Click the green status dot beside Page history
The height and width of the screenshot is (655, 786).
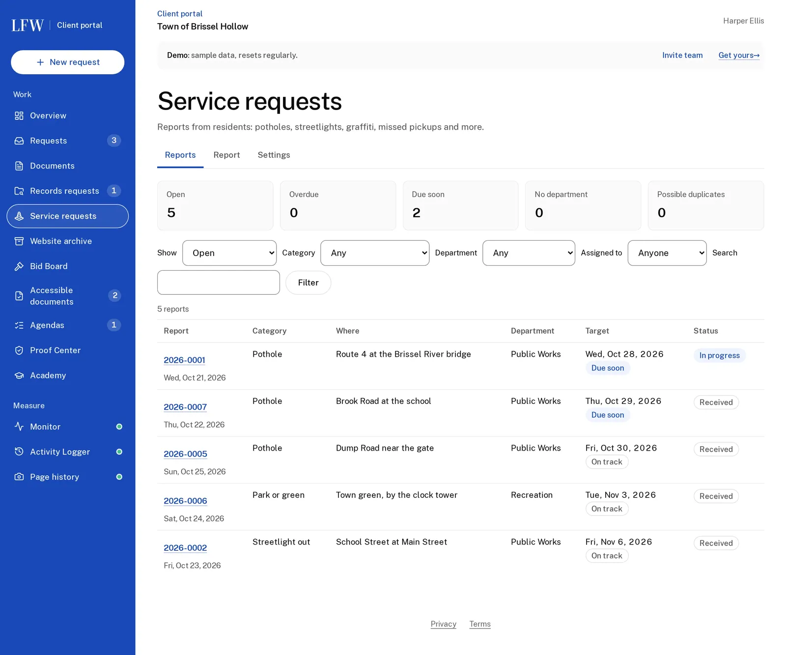(x=119, y=477)
